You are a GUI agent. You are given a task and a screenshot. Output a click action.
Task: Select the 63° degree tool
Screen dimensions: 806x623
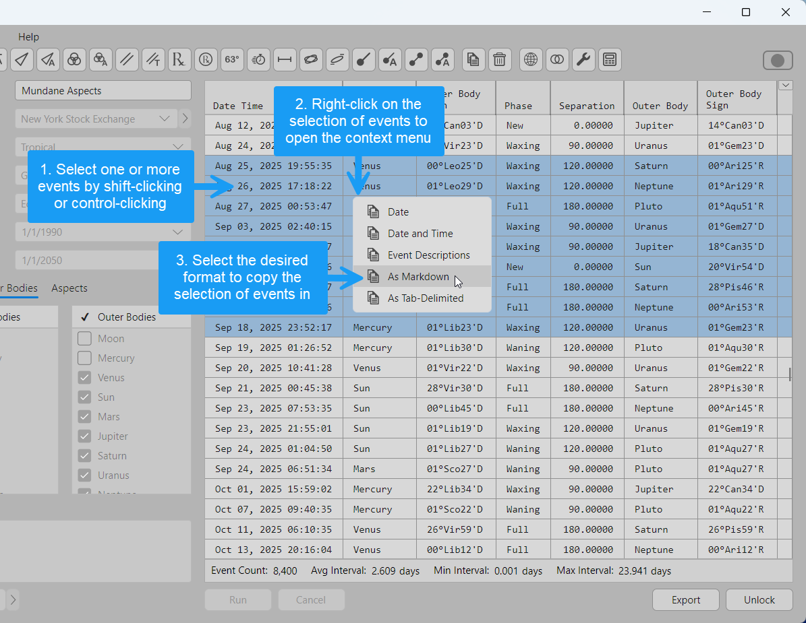232,59
